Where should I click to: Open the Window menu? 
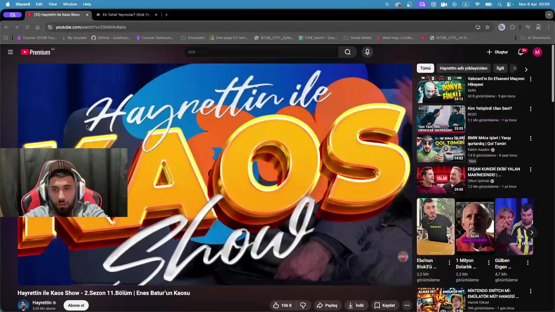(70, 4)
